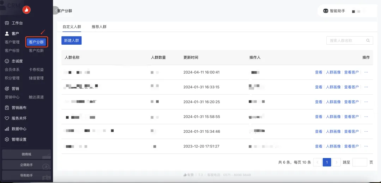Click the 新建人群 button
The height and width of the screenshot is (183, 381).
point(71,40)
